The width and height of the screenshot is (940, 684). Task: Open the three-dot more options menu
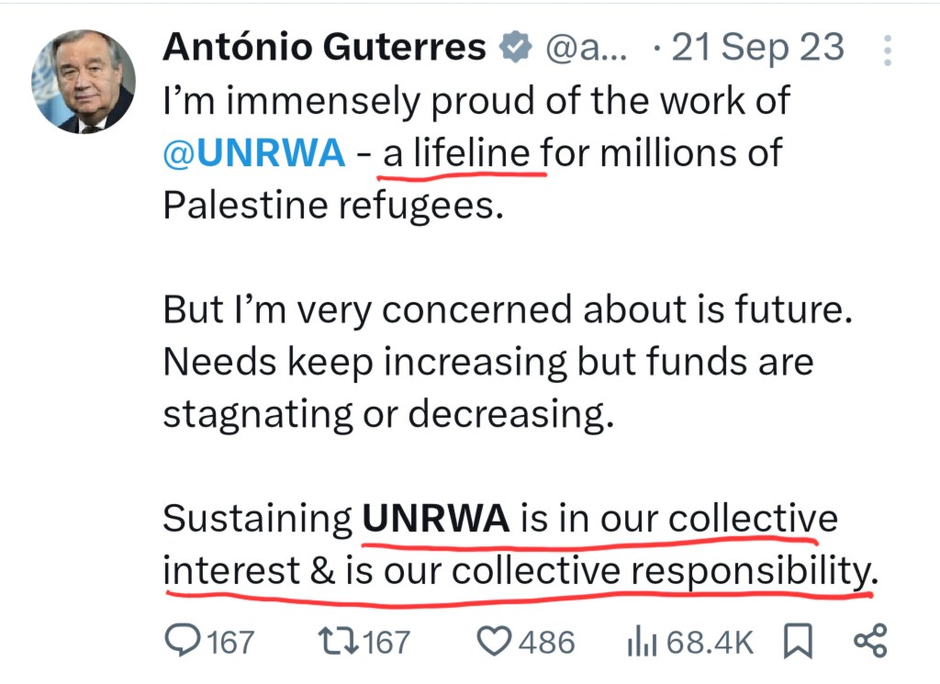coord(887,50)
